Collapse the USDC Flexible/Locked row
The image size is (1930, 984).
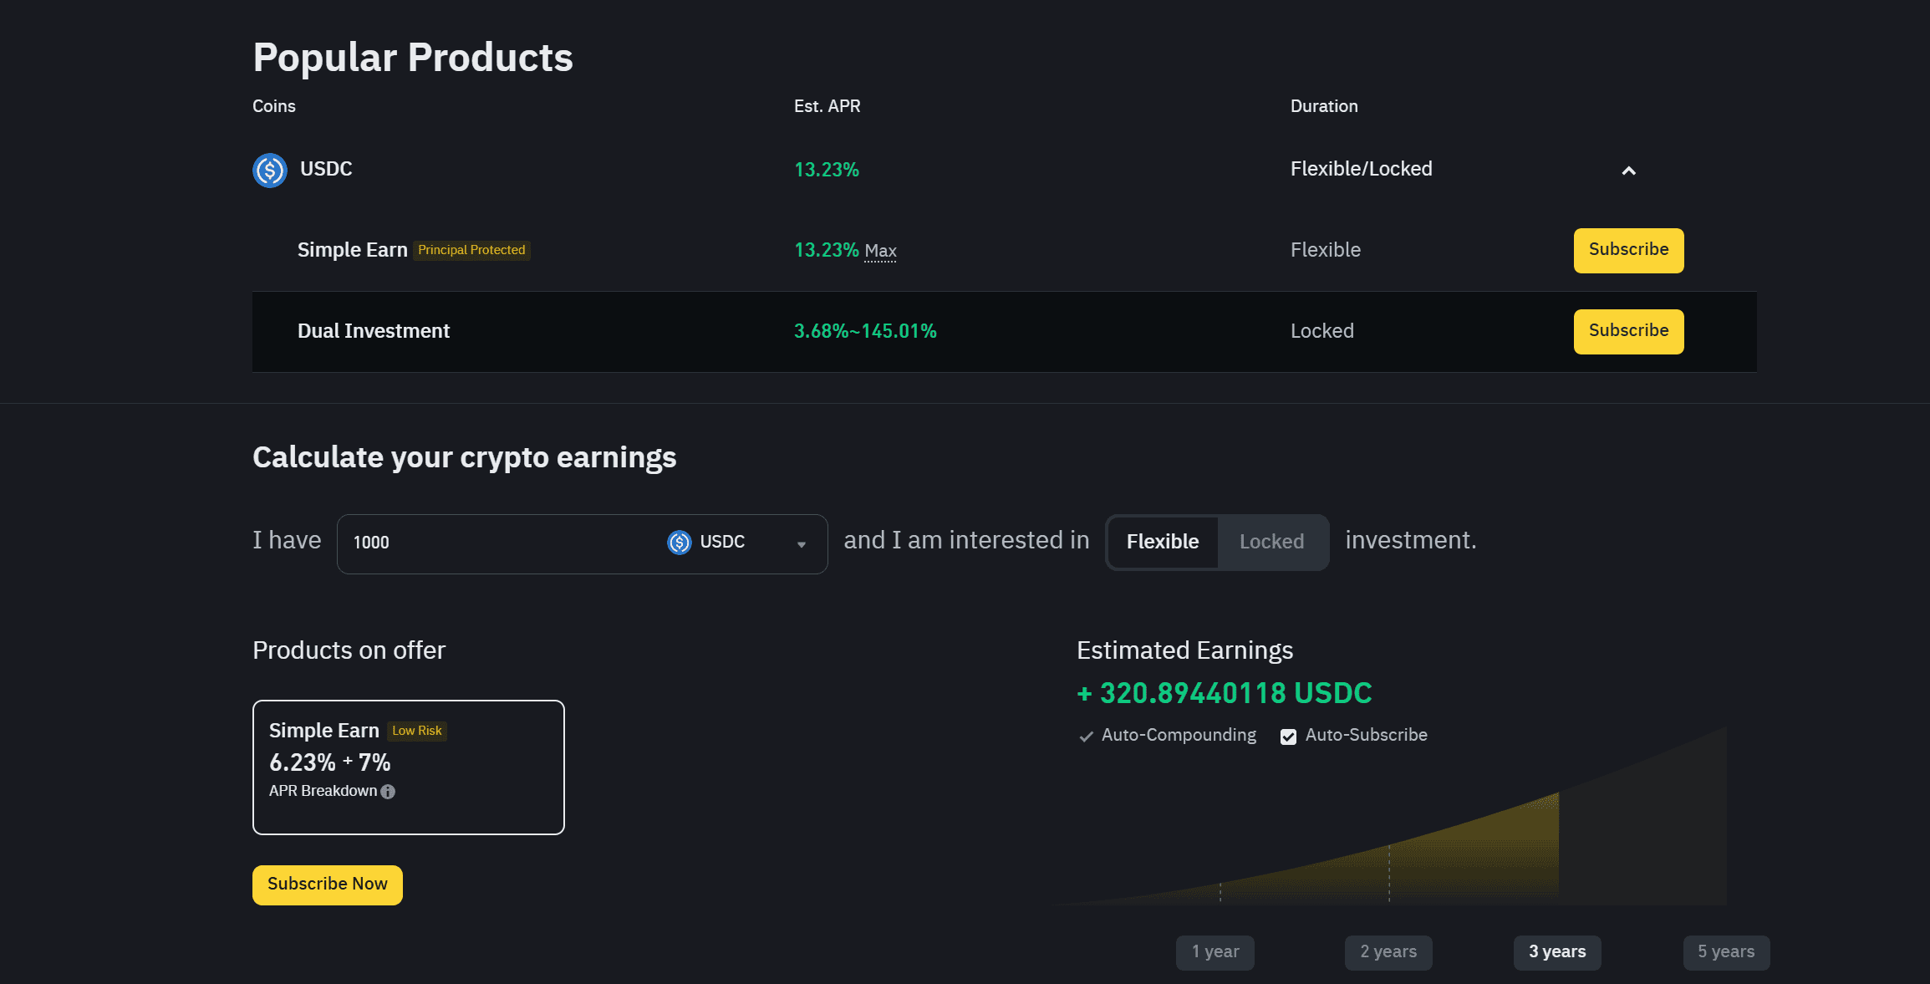[x=1628, y=170]
